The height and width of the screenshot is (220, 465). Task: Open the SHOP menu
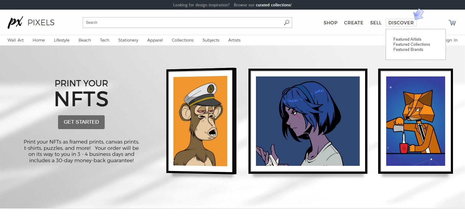tap(331, 23)
